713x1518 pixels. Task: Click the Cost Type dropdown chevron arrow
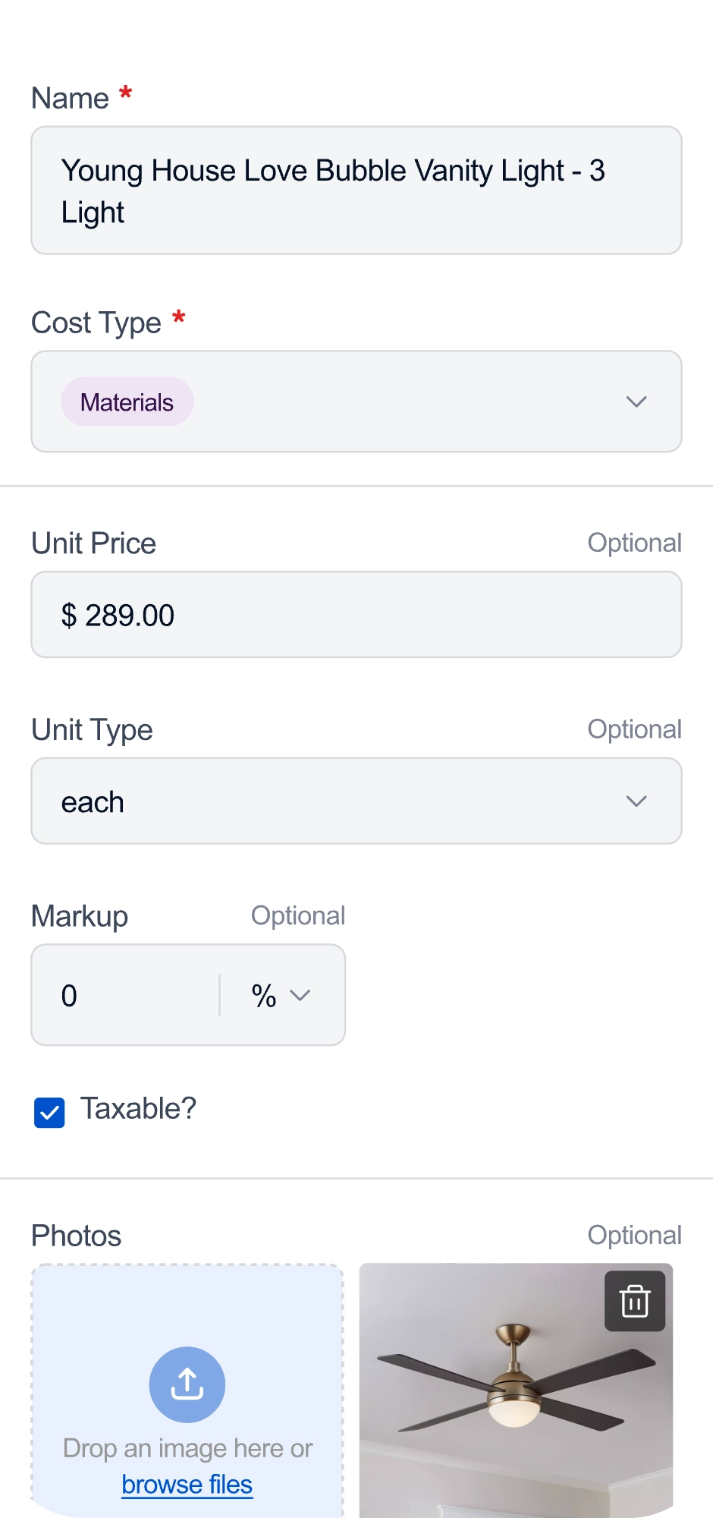pos(636,402)
